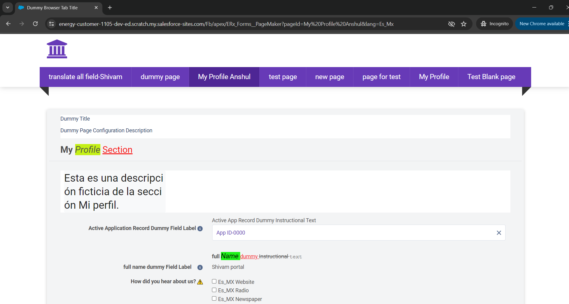This screenshot has height=304, width=569.
Task: View site information icon in address bar
Action: (x=51, y=24)
